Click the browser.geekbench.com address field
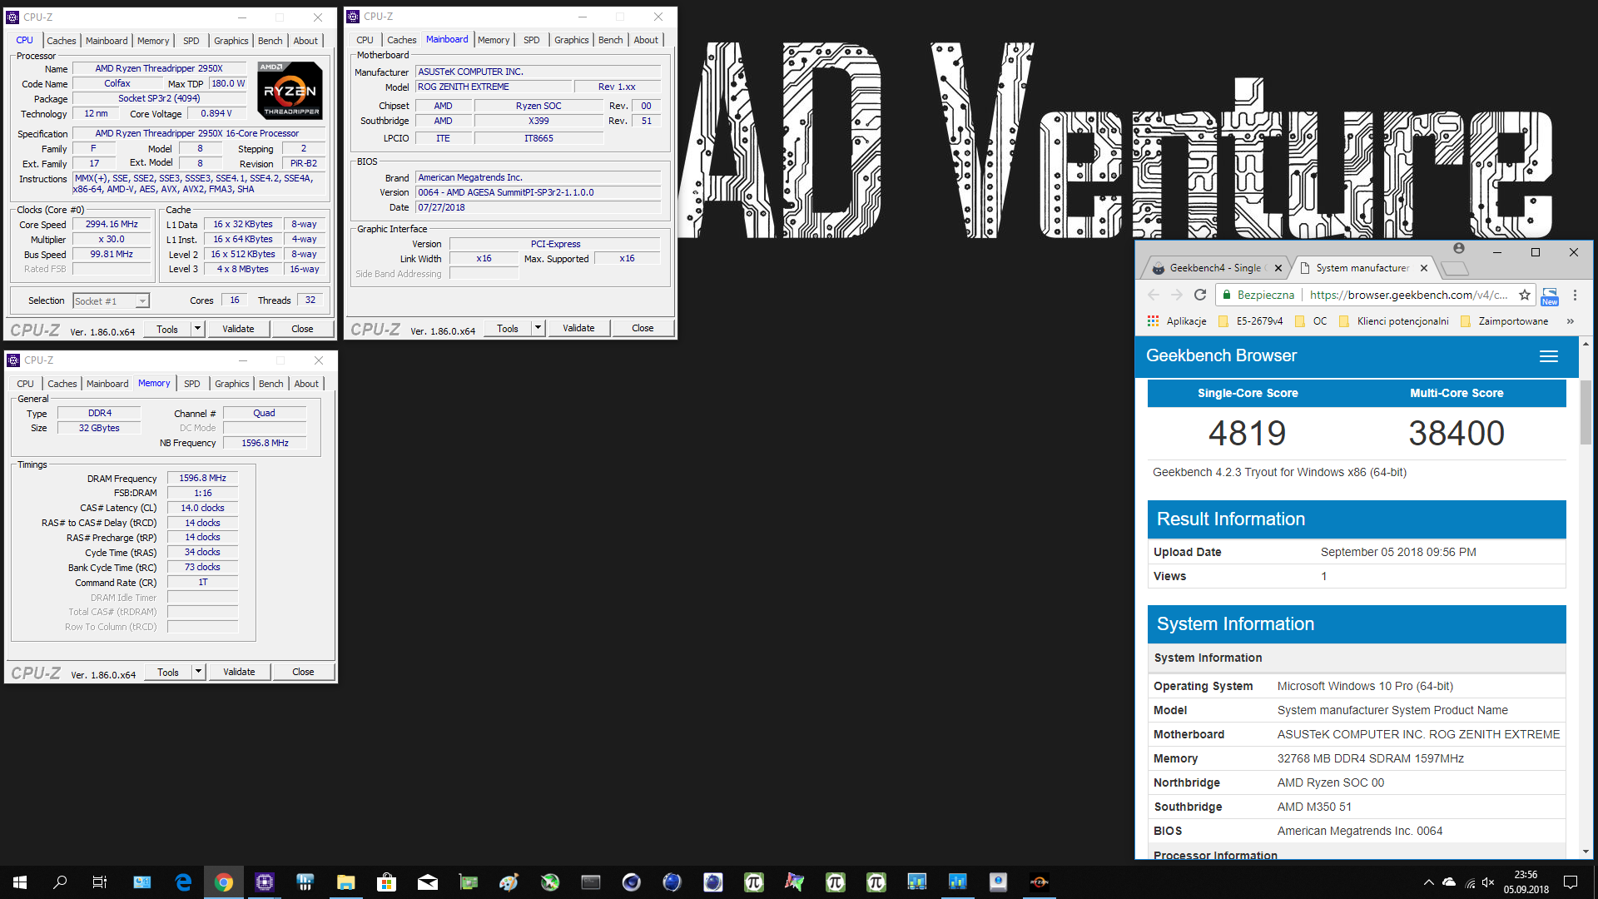The width and height of the screenshot is (1598, 899). [x=1407, y=295]
